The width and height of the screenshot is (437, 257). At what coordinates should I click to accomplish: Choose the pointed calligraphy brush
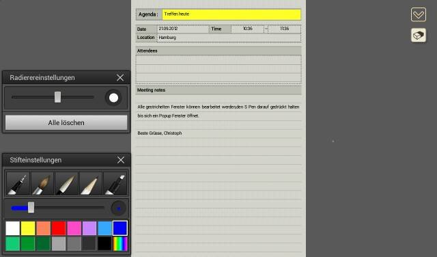tap(66, 183)
